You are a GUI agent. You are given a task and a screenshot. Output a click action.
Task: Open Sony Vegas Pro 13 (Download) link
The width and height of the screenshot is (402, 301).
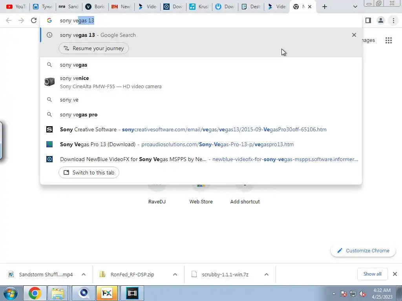tap(201, 144)
